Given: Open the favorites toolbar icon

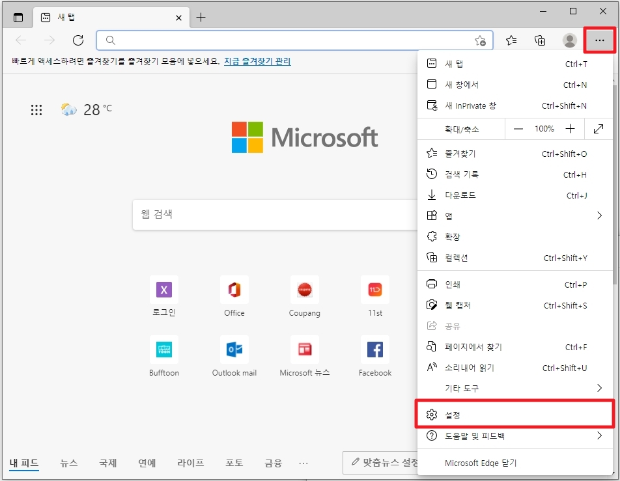Looking at the screenshot, I should click(511, 40).
